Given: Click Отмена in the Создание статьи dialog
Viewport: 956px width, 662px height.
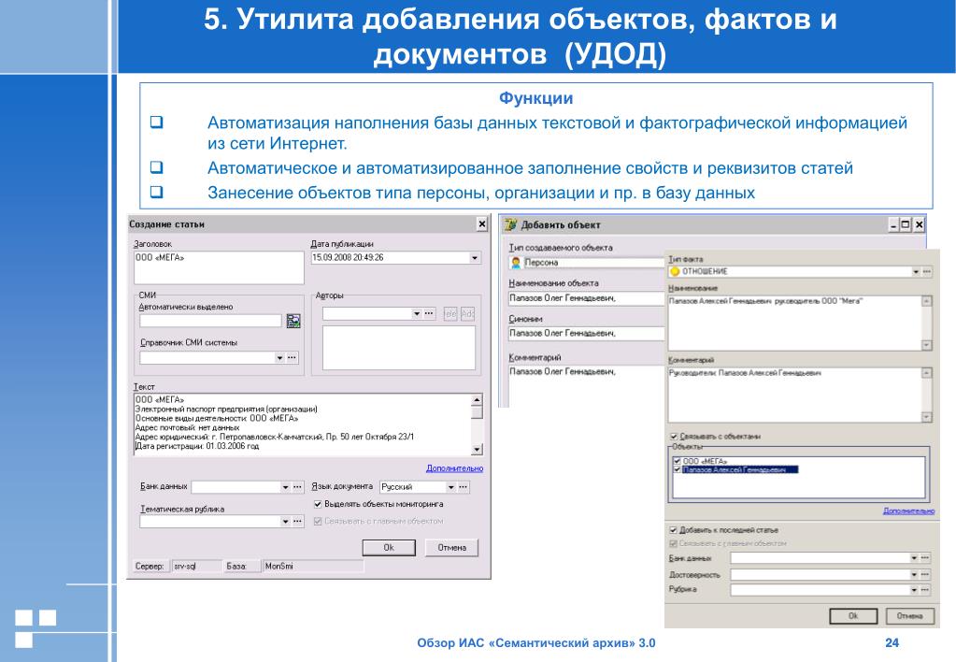Looking at the screenshot, I should coord(451,547).
